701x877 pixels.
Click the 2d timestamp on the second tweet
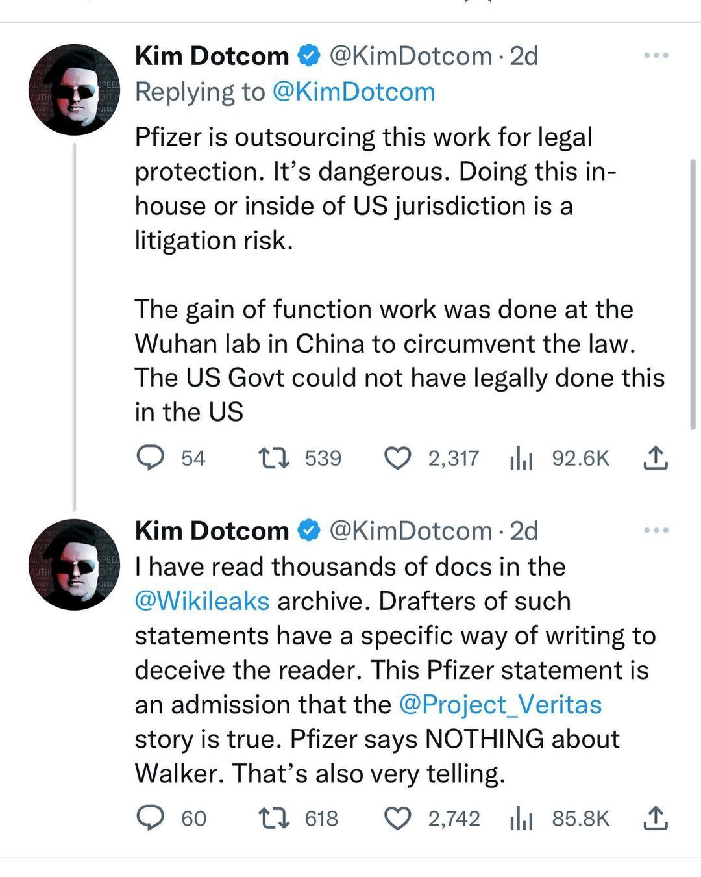(x=524, y=531)
